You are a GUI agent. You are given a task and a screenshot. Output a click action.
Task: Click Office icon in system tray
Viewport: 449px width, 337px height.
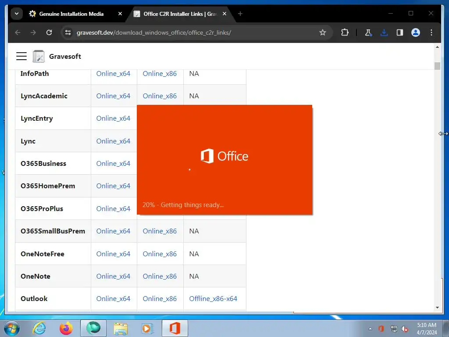tap(381, 329)
